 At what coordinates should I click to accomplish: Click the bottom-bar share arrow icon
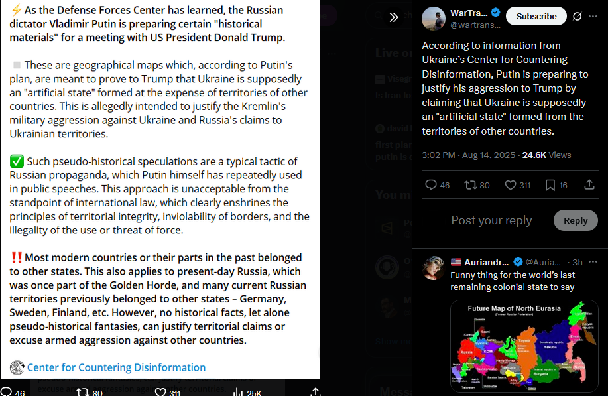(x=316, y=392)
